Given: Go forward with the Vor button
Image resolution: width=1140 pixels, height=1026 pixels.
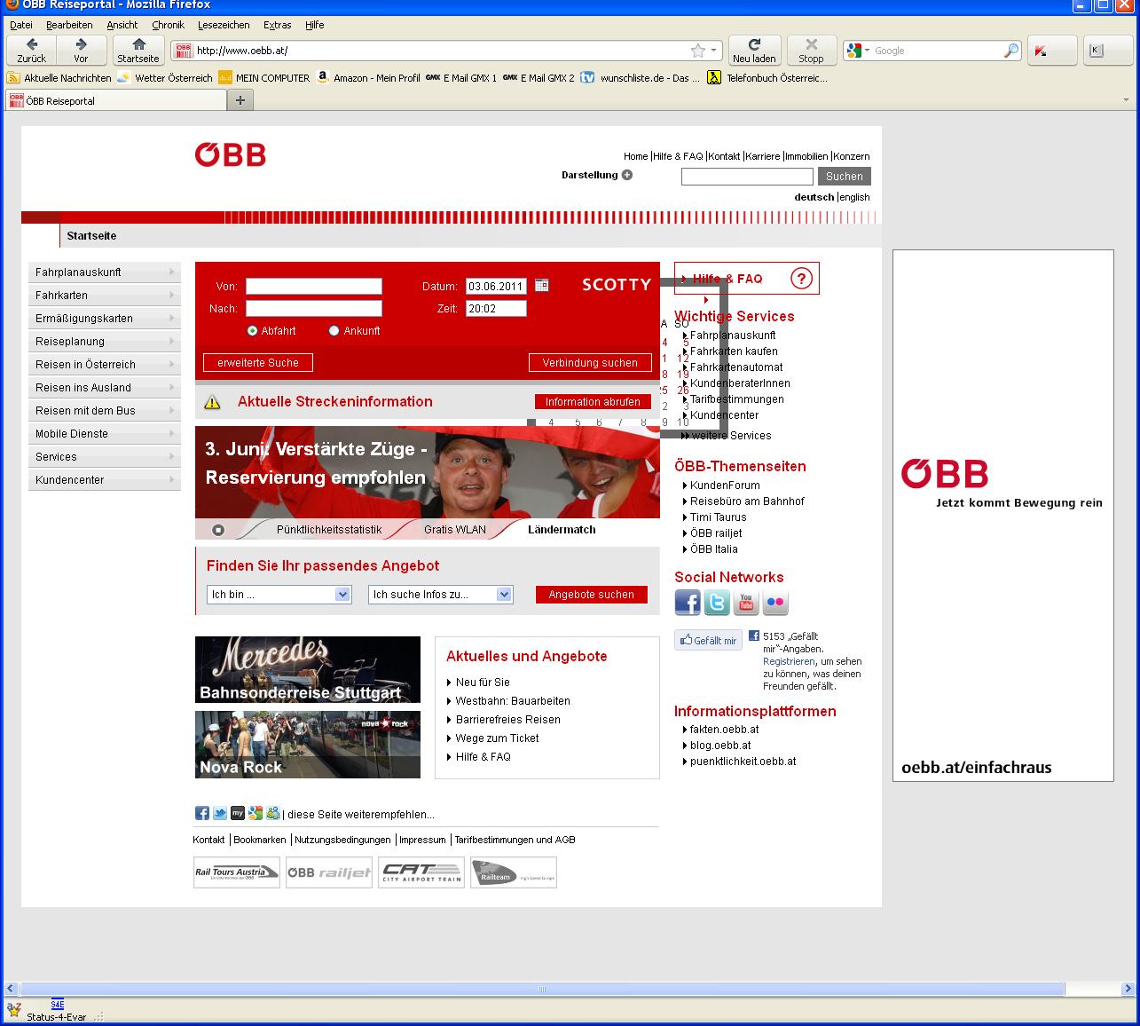Looking at the screenshot, I should coord(82,50).
